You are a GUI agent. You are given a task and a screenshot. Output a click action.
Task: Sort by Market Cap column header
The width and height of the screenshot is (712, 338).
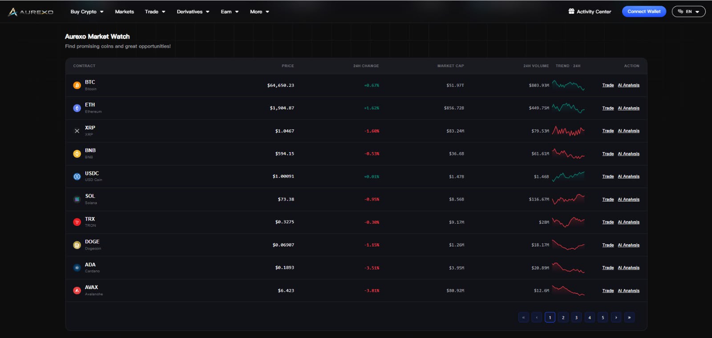coord(450,66)
